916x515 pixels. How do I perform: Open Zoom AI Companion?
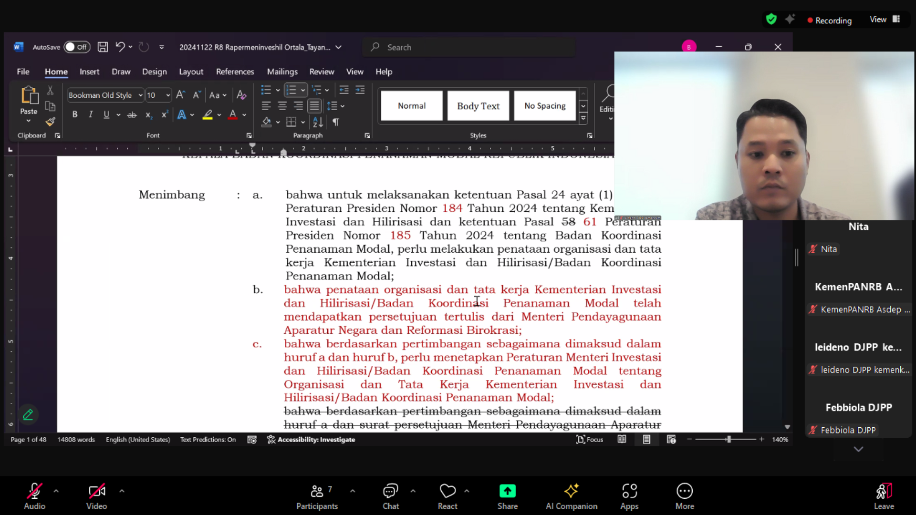(x=571, y=496)
